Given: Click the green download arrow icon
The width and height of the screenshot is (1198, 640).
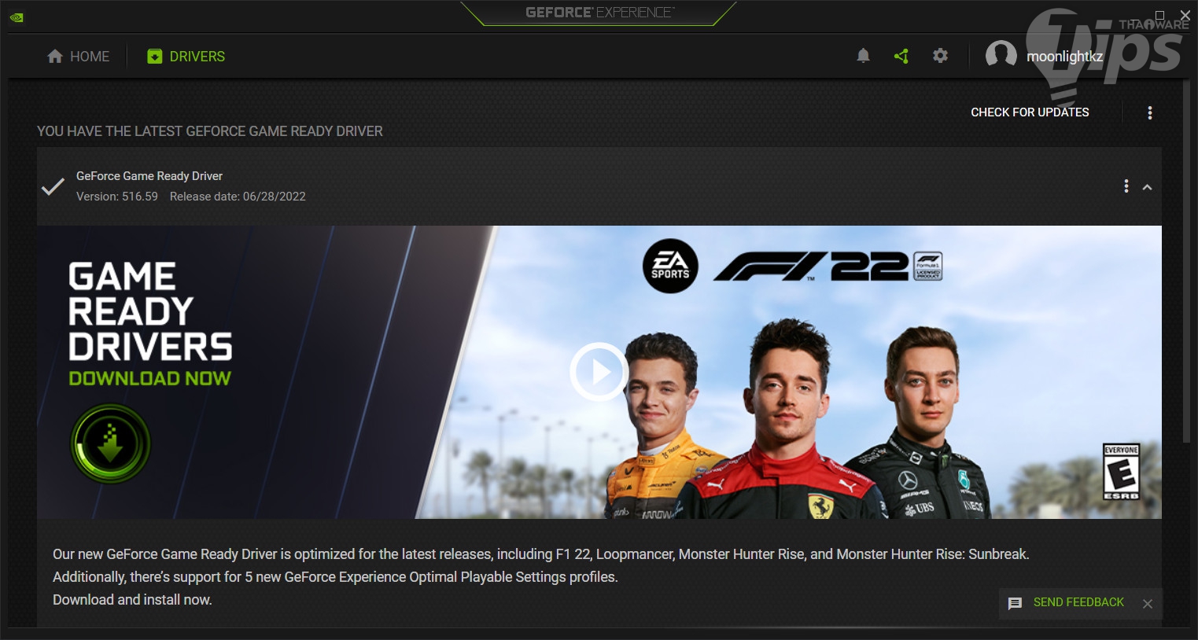Looking at the screenshot, I should (x=110, y=443).
